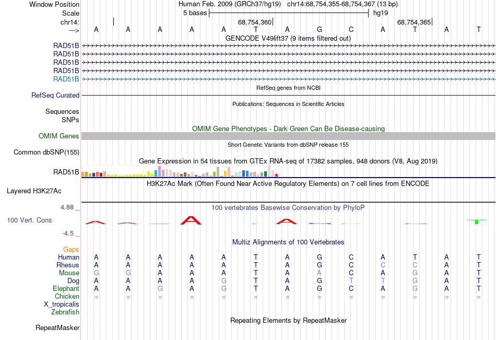Open the 'Gene Expression in 54 tissues from GTEx' title

[x=288, y=161]
